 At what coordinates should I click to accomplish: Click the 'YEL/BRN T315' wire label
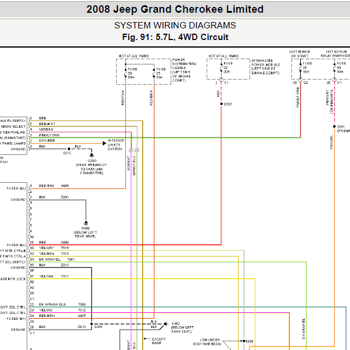click(x=54, y=254)
